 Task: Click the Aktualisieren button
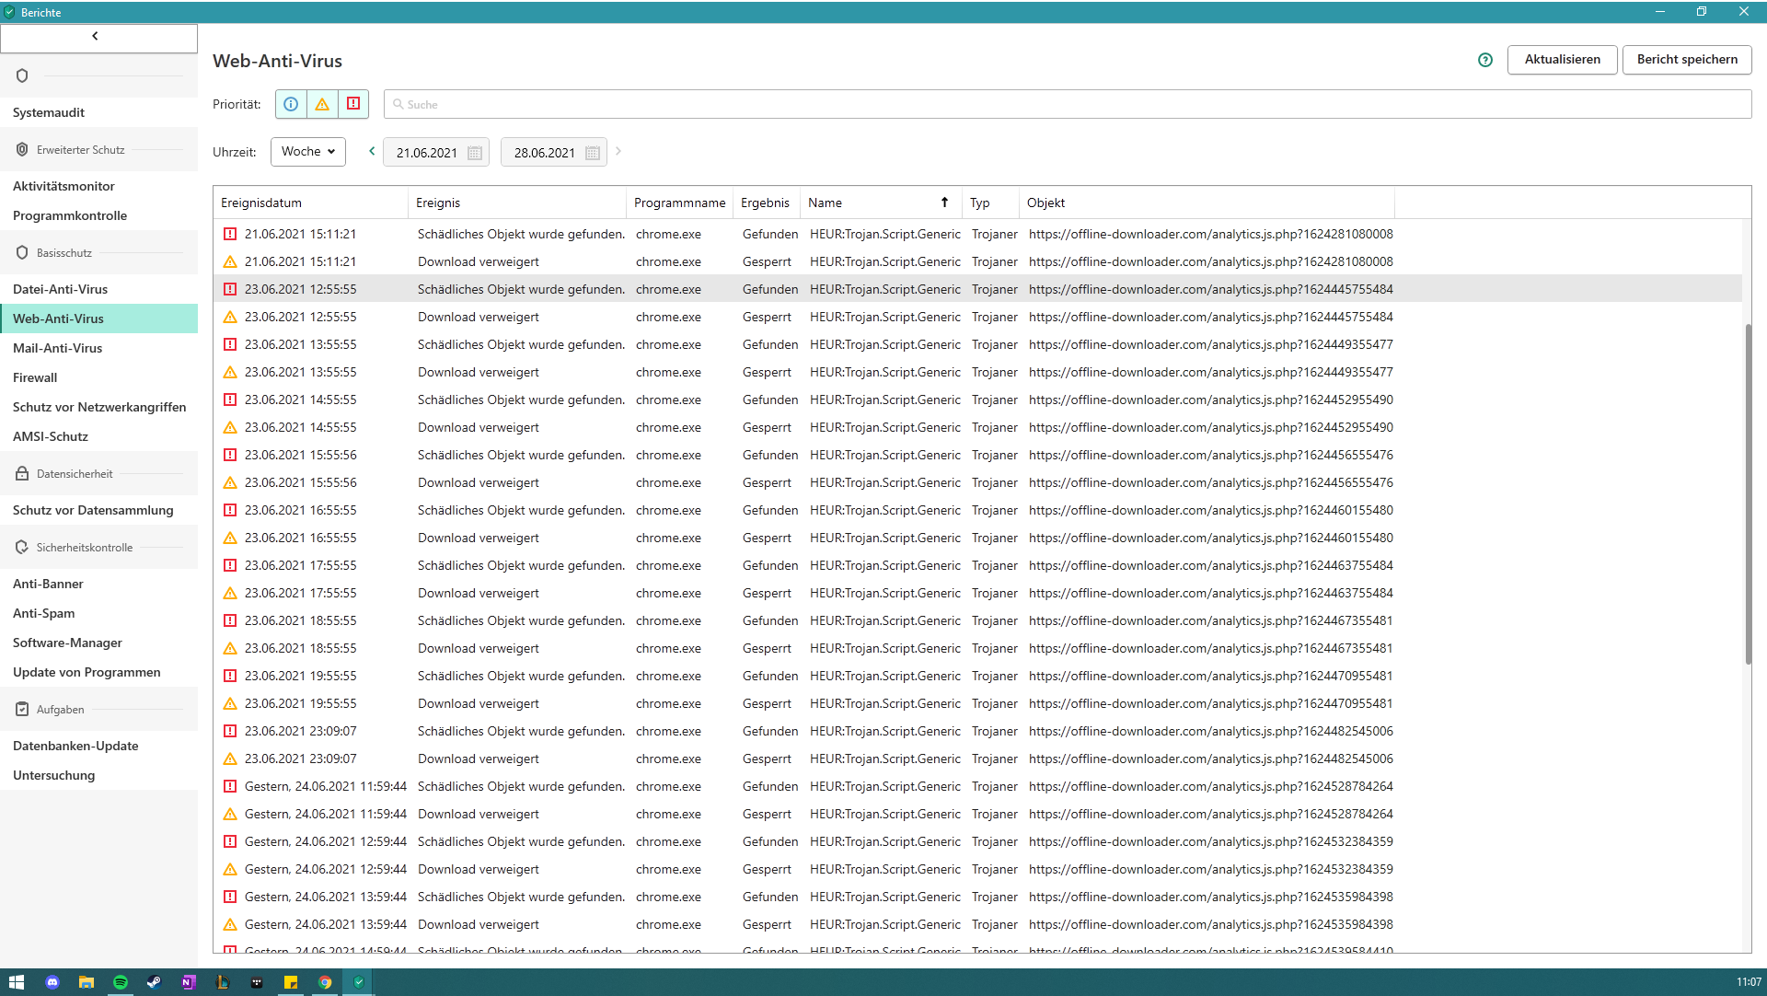[1562, 60]
